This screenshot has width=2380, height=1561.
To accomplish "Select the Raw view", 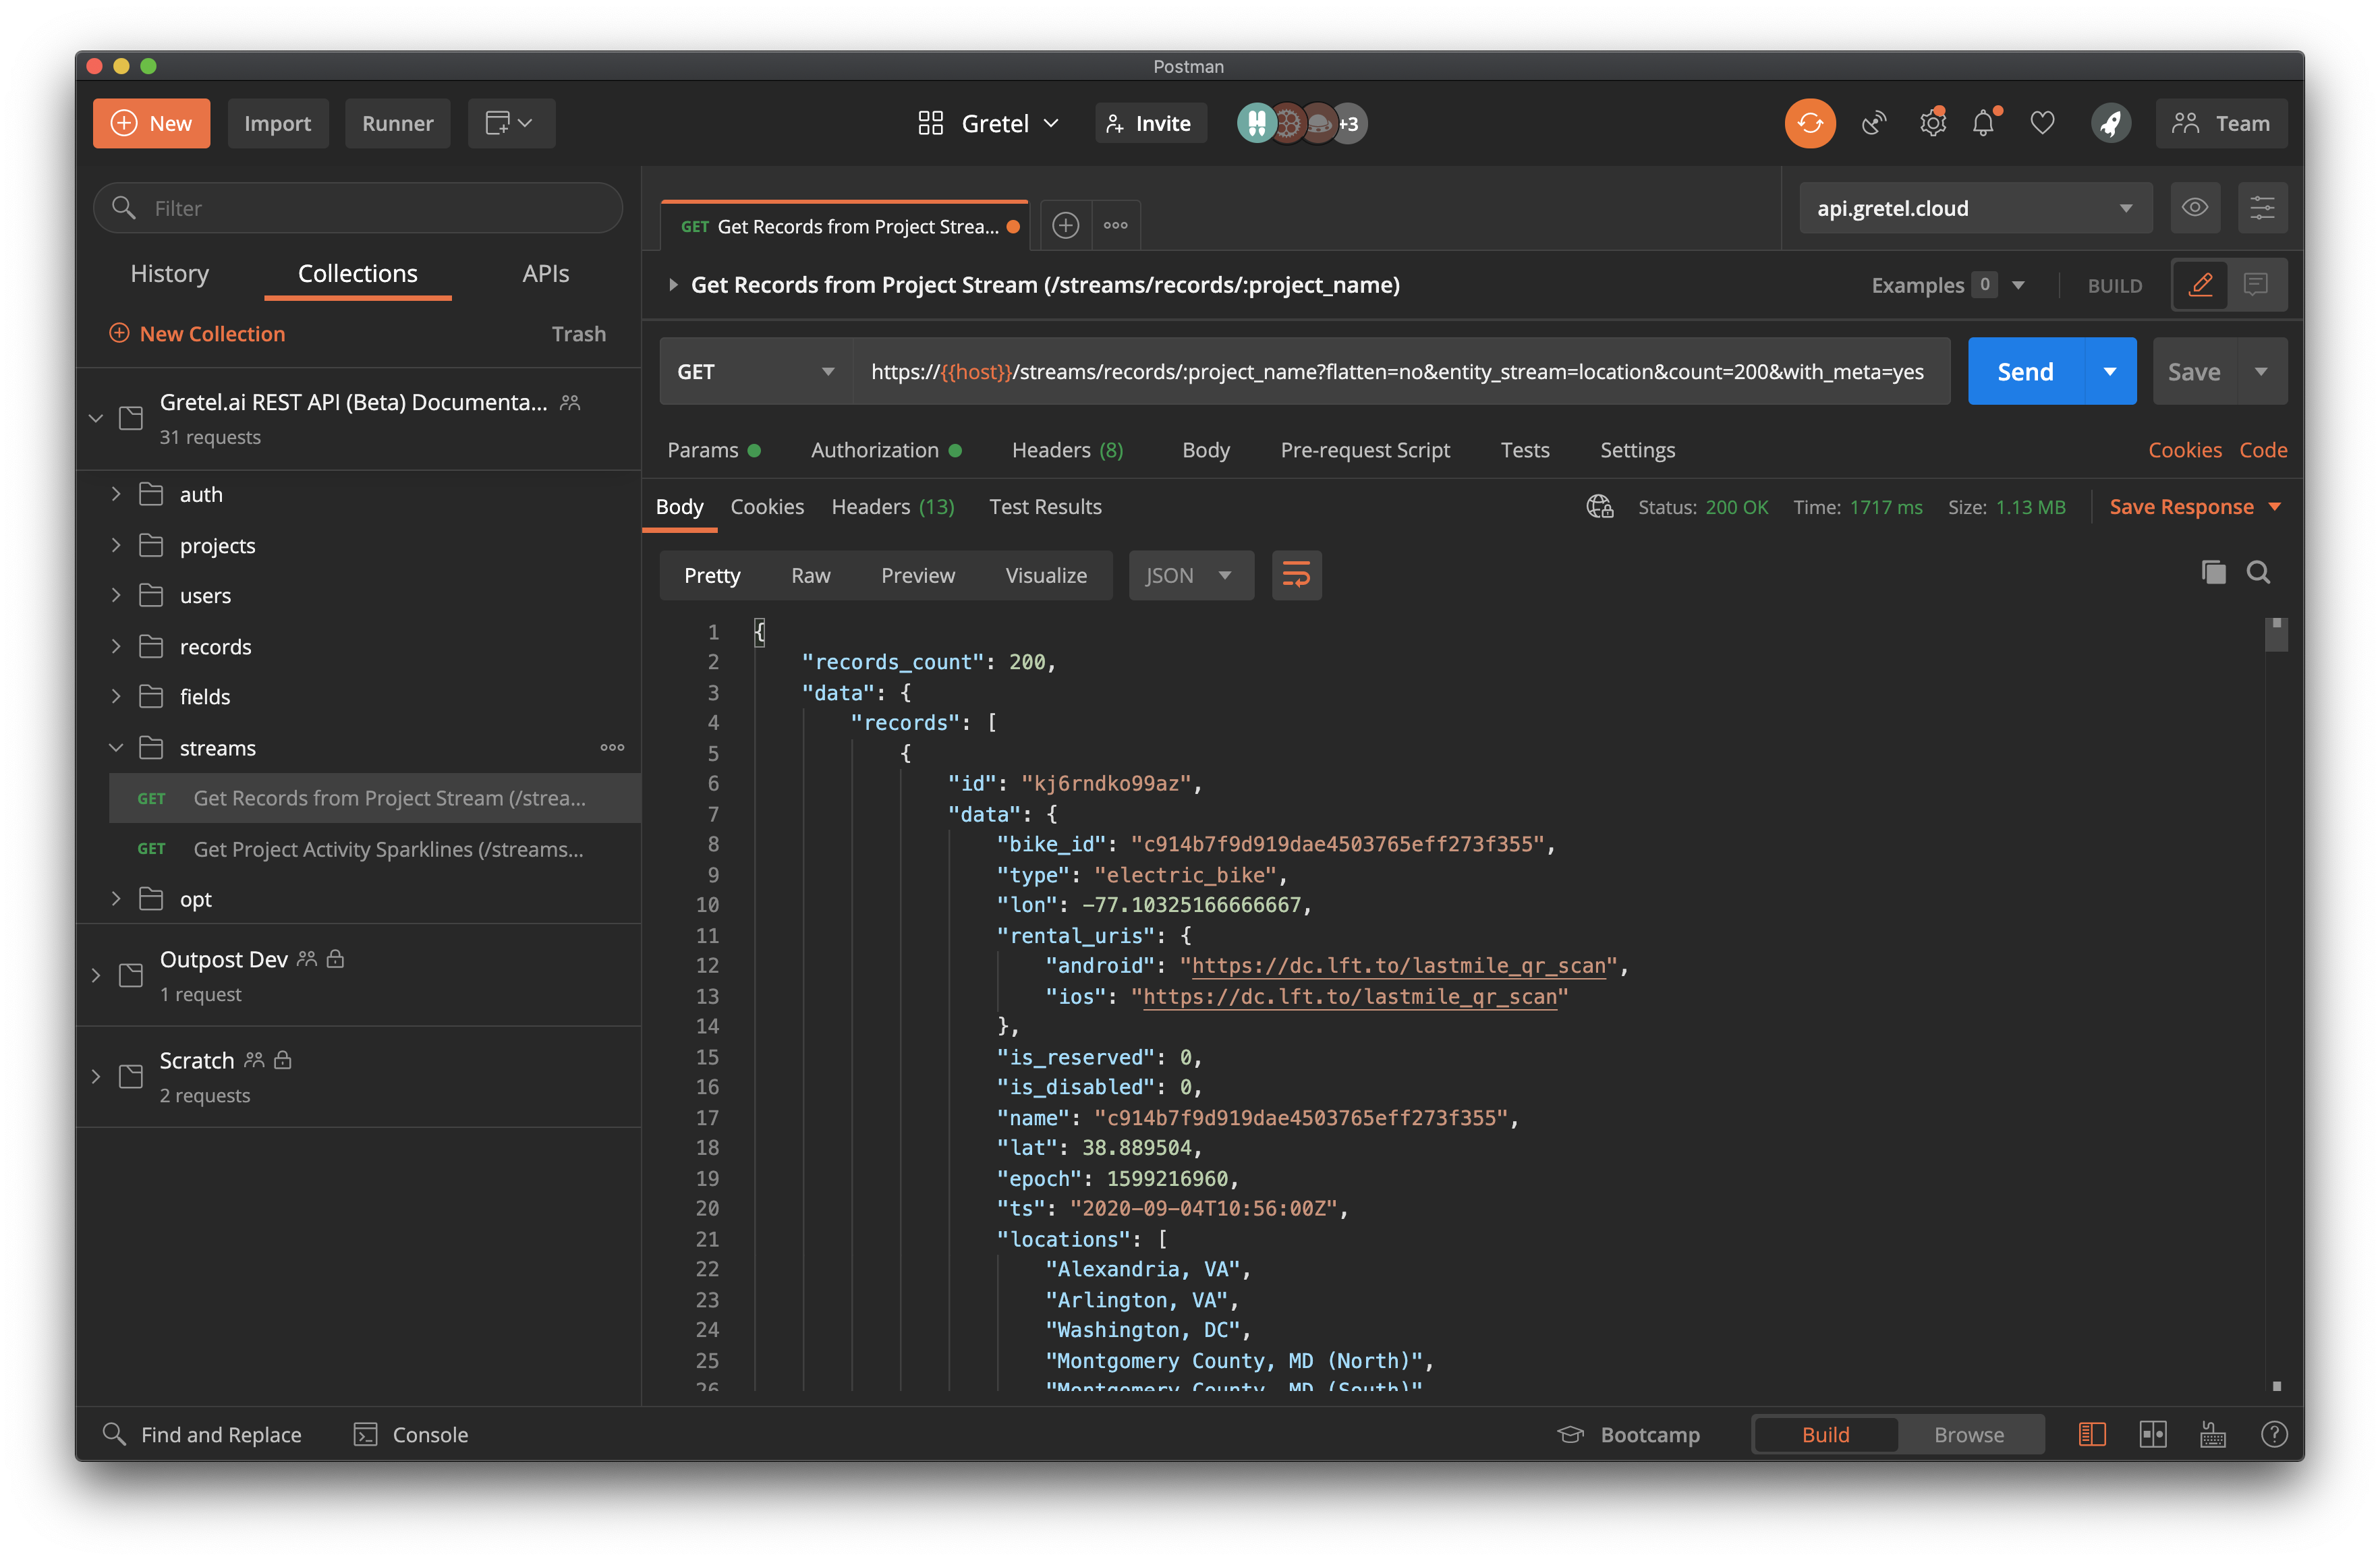I will pos(810,575).
